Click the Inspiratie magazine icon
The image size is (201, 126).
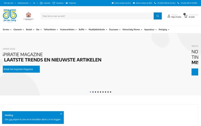pos(41,3)
